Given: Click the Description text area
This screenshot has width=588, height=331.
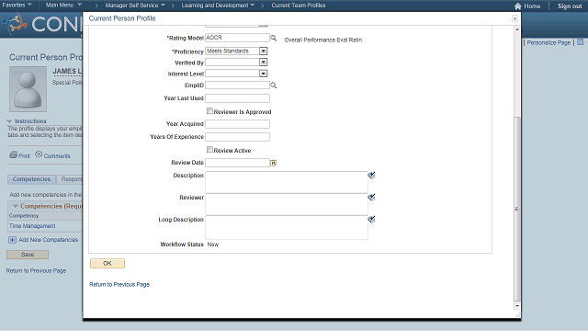Looking at the screenshot, I should click(x=287, y=182).
